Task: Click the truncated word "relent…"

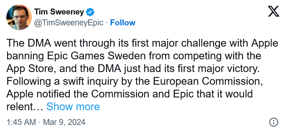Action: [25, 107]
